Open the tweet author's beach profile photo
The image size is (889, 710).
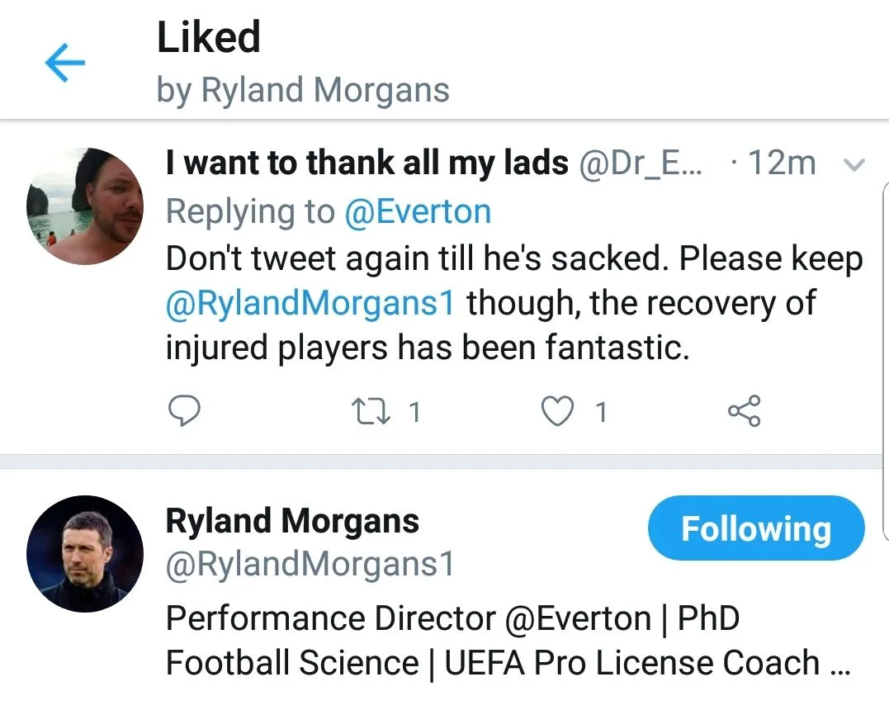[84, 206]
